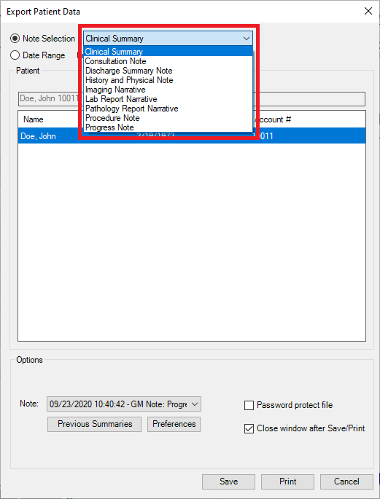Choose Progress Note from the list

click(x=168, y=127)
